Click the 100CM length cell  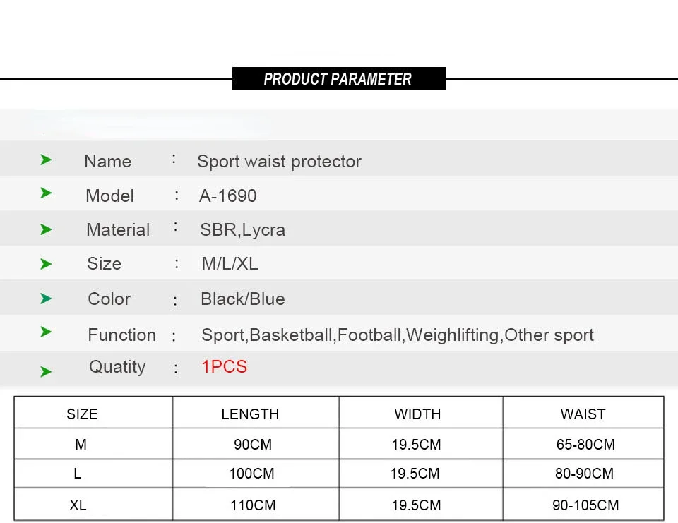pyautogui.click(x=251, y=474)
